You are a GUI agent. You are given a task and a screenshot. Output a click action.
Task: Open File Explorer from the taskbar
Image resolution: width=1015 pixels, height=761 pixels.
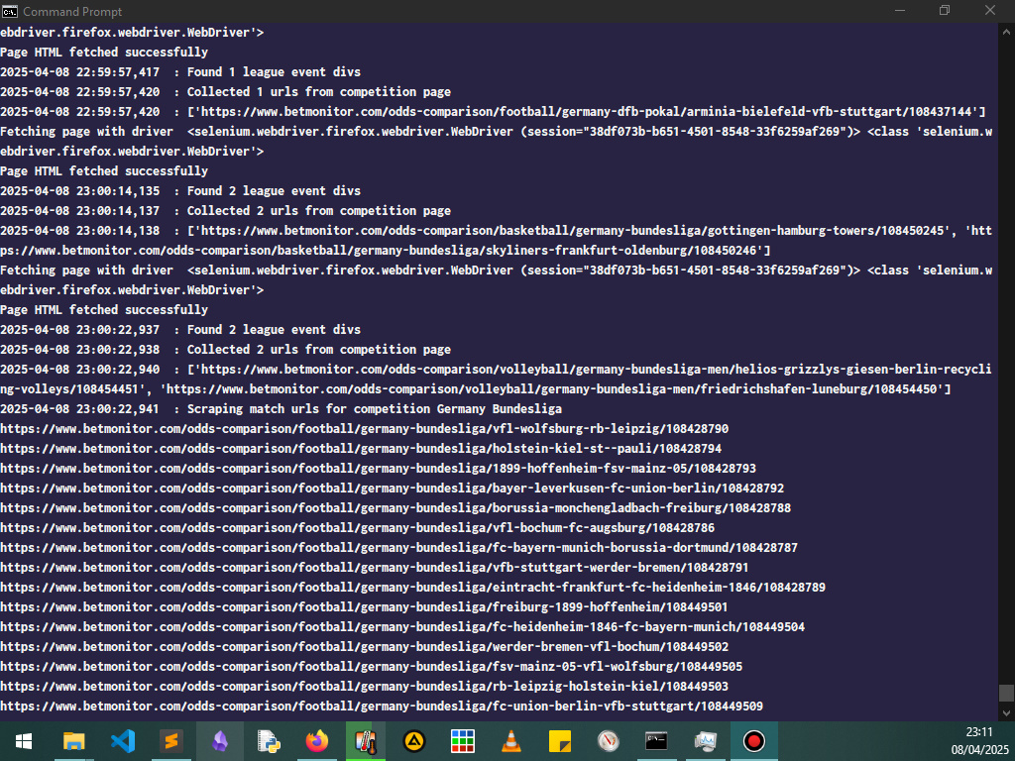(74, 740)
